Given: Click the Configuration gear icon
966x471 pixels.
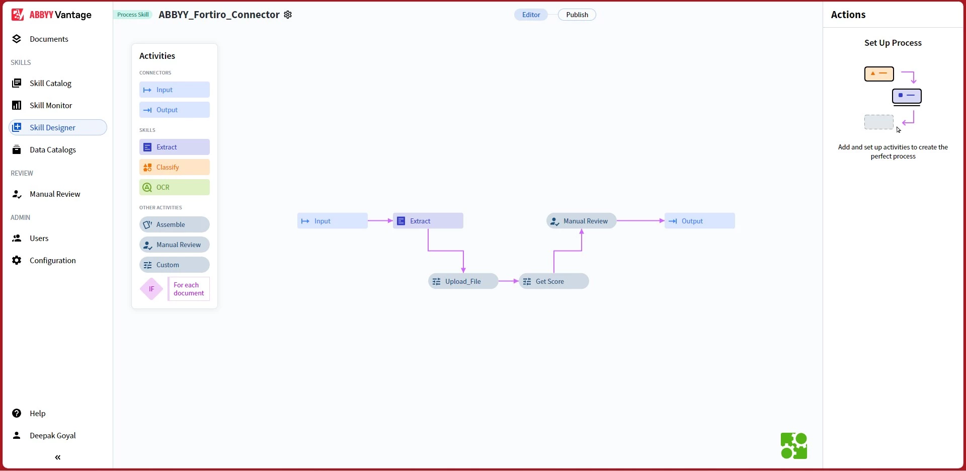Looking at the screenshot, I should pyautogui.click(x=17, y=261).
